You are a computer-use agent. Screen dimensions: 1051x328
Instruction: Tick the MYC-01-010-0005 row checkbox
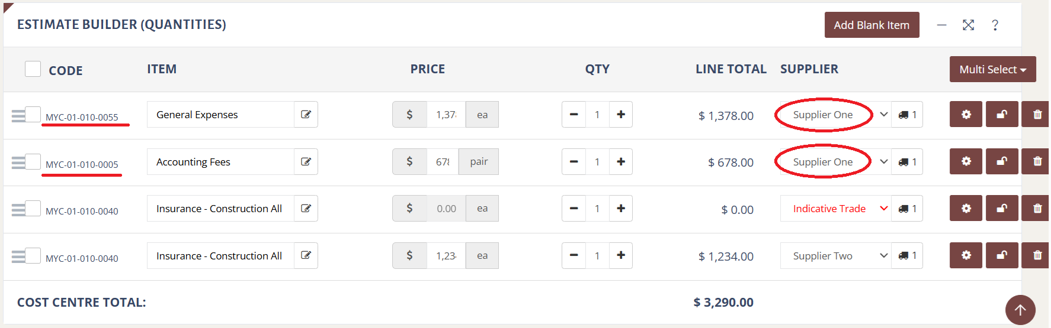pos(33,161)
